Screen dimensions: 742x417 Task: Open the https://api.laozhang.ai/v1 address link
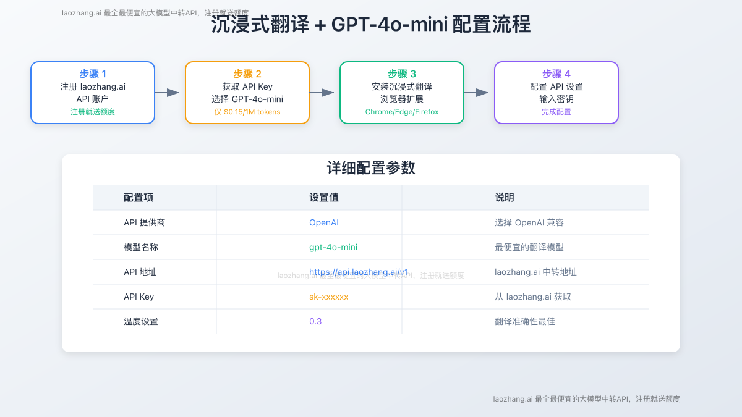click(x=359, y=272)
